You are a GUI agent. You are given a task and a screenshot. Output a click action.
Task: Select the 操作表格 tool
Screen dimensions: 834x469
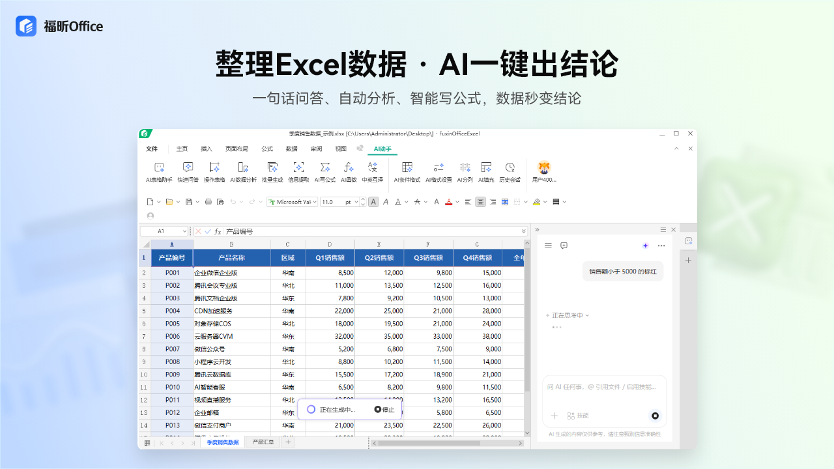[214, 172]
